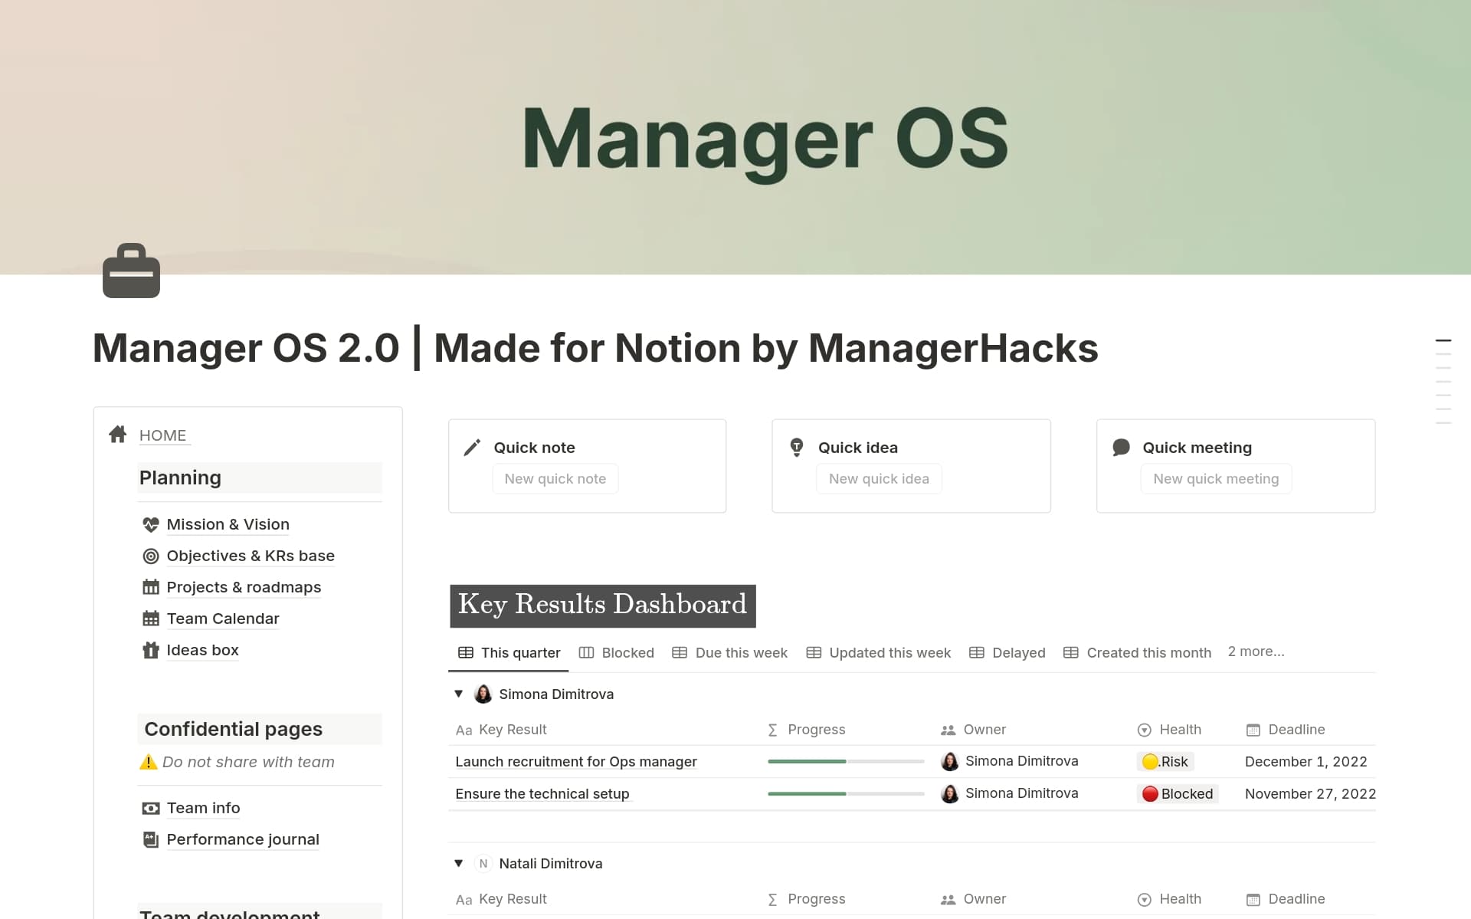The height and width of the screenshot is (919, 1471).
Task: Click the warning icon under Confidential pages
Action: [148, 762]
